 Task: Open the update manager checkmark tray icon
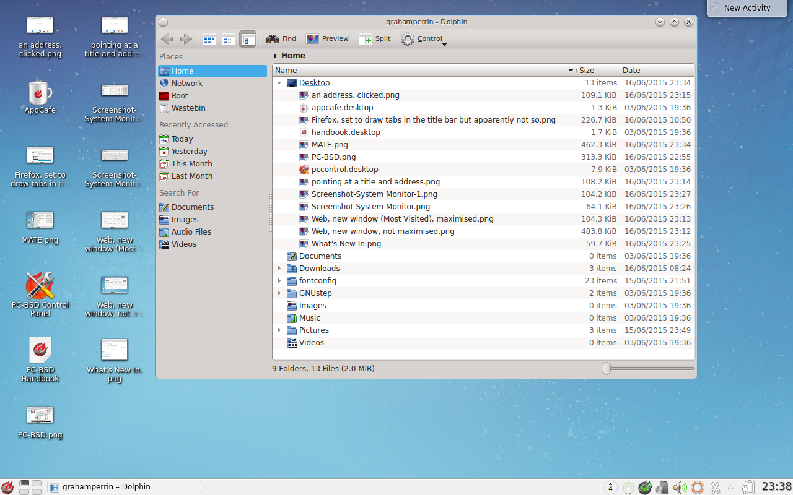tap(646, 488)
